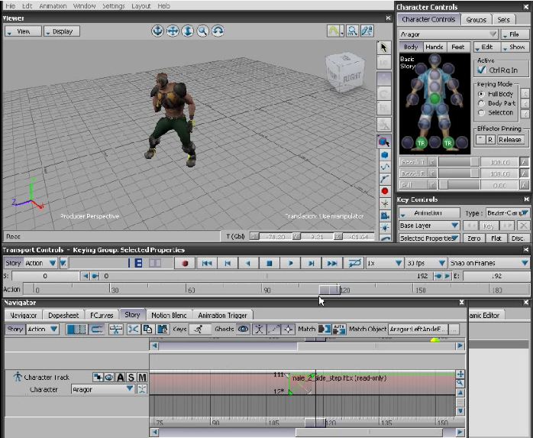This screenshot has height=438, width=533.
Task: Play animation forward
Action: [x=290, y=264]
